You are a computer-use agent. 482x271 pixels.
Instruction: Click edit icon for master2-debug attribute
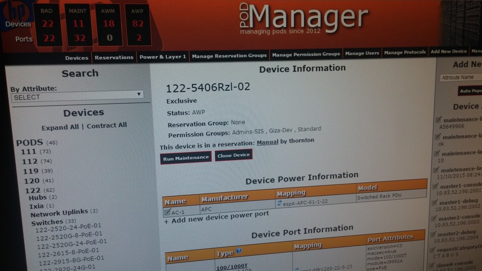pos(433,234)
